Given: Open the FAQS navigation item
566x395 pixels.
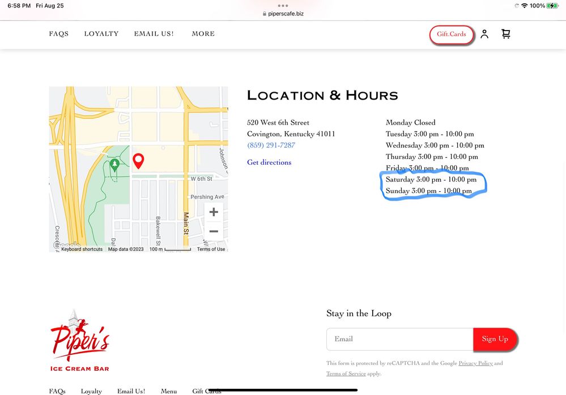Looking at the screenshot, I should click(59, 34).
